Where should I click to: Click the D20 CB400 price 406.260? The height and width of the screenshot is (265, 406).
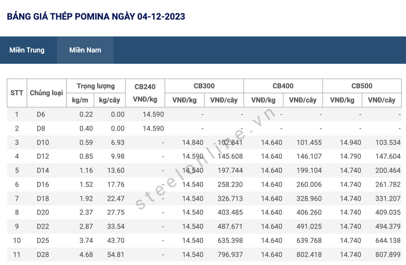[309, 212]
